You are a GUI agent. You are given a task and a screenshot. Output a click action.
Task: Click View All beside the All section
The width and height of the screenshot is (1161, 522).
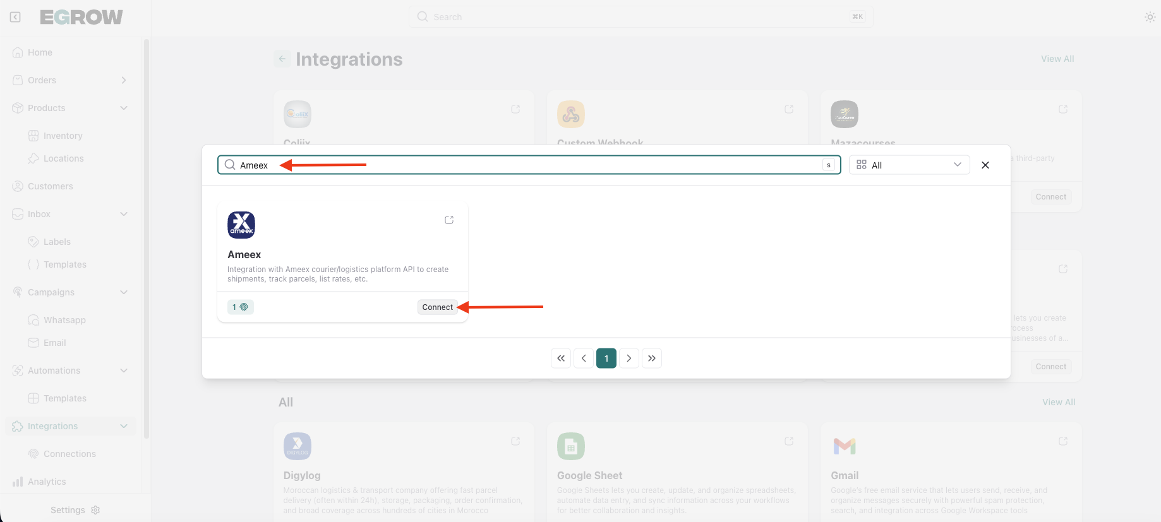click(x=1059, y=402)
